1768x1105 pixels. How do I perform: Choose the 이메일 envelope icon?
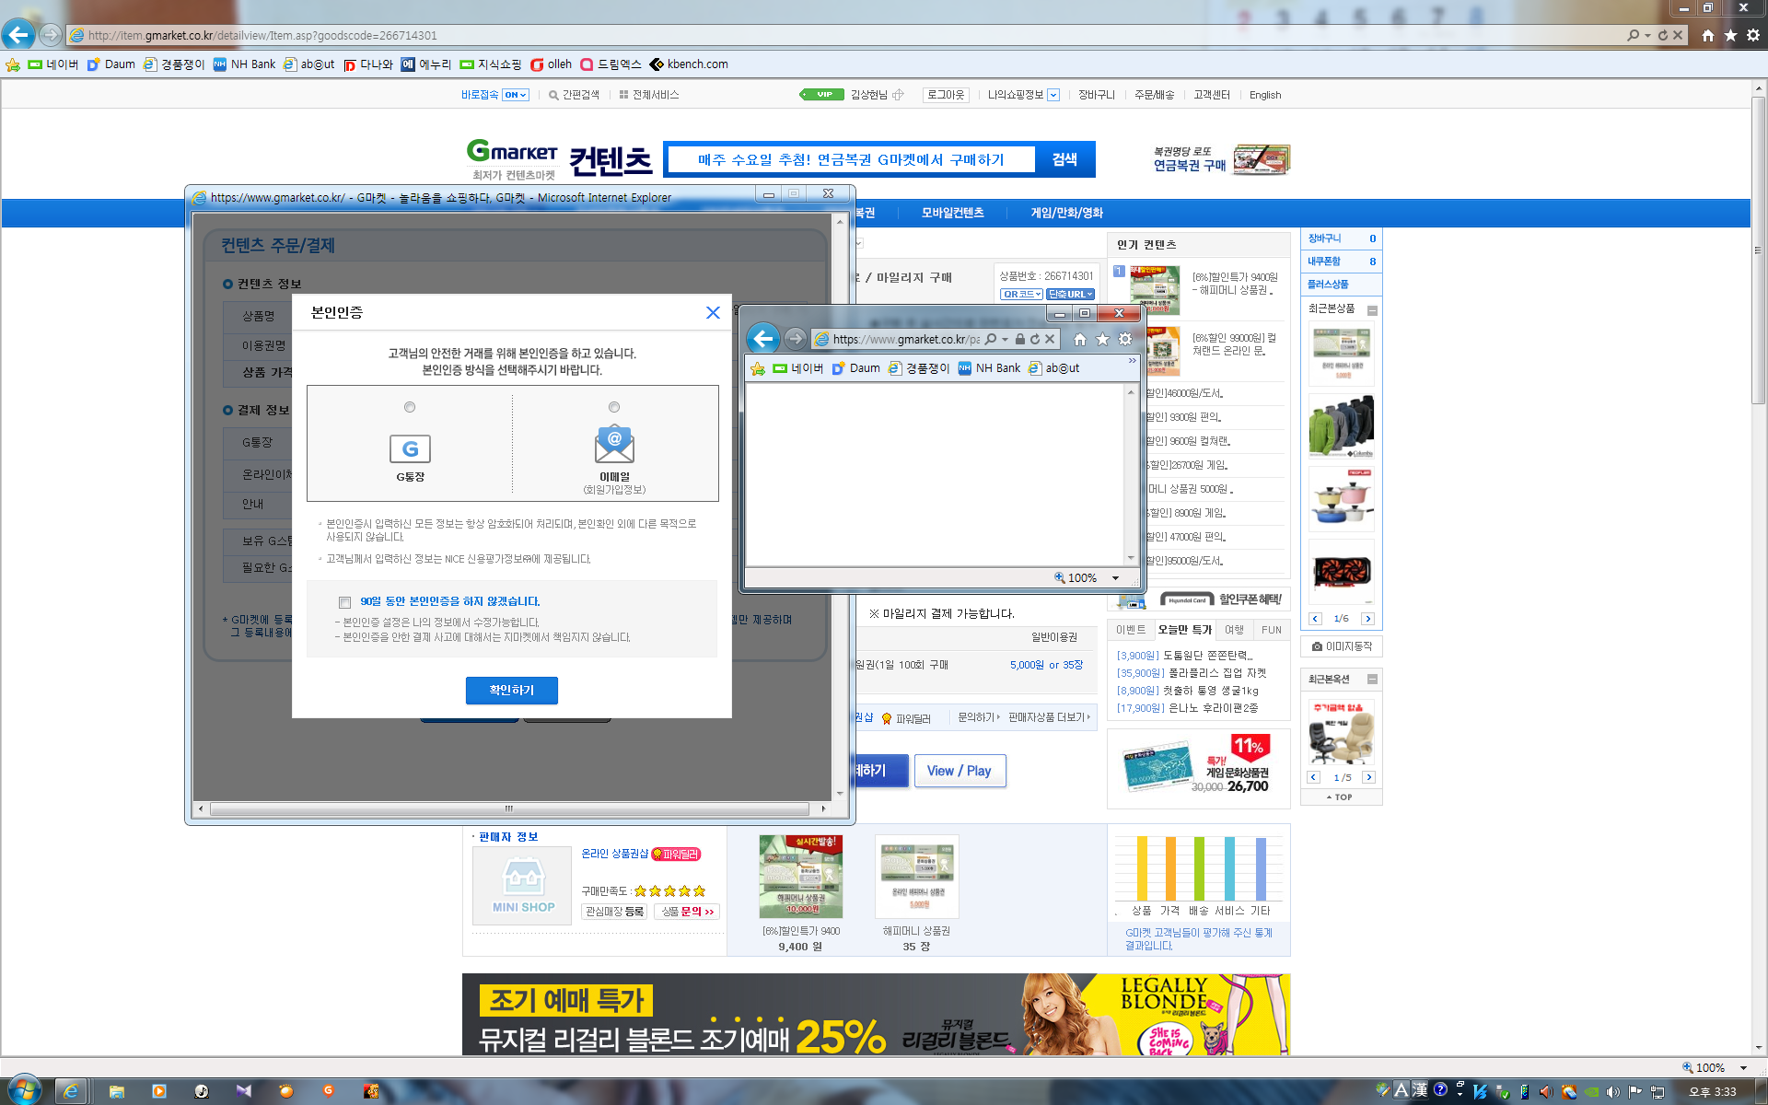tap(614, 444)
